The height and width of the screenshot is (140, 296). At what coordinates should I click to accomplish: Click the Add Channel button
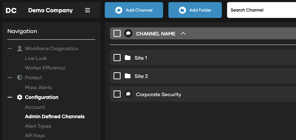pyautogui.click(x=134, y=10)
